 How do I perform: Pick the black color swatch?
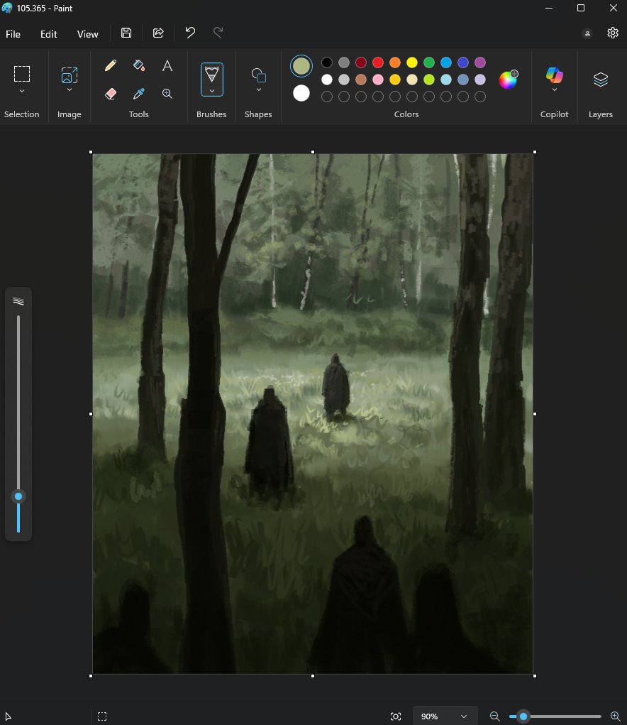(327, 62)
